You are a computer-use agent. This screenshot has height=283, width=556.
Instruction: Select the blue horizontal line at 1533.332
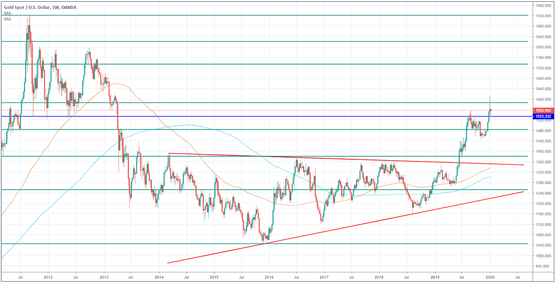click(264, 116)
